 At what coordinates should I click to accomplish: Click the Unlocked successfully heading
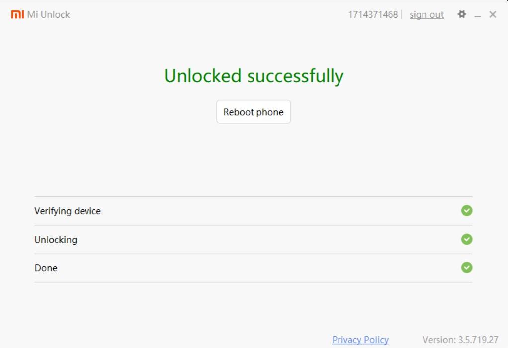pos(254,77)
